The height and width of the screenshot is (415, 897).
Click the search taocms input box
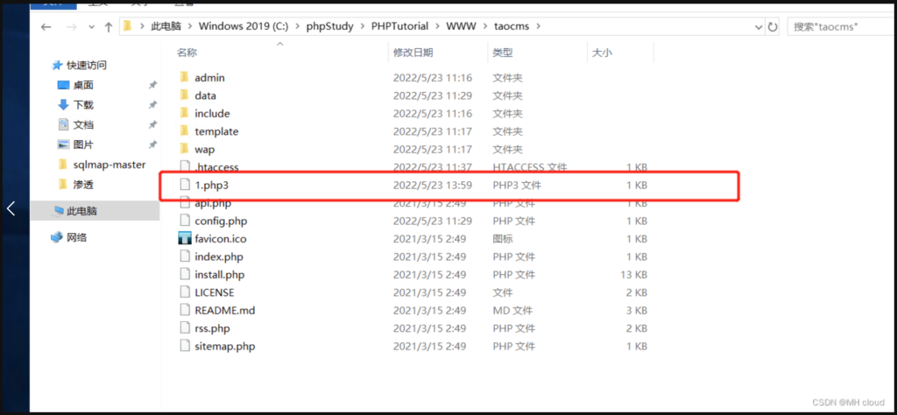[x=839, y=27]
